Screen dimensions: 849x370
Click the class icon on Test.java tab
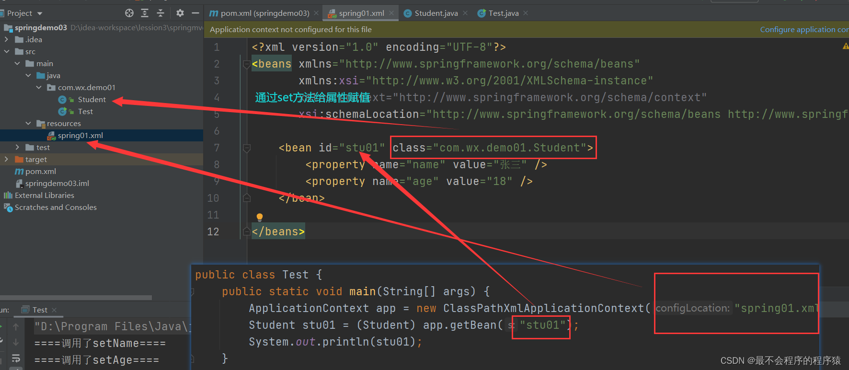pyautogui.click(x=482, y=13)
